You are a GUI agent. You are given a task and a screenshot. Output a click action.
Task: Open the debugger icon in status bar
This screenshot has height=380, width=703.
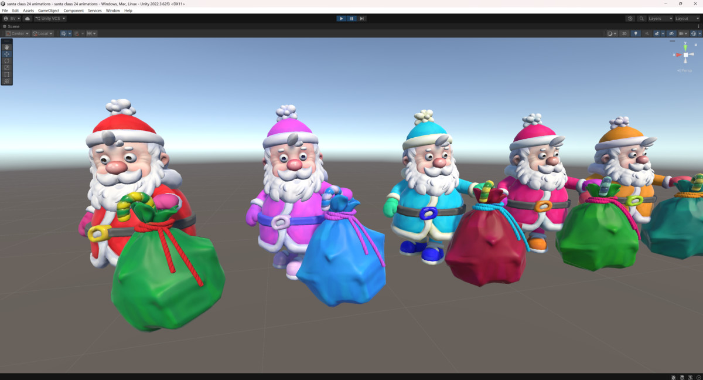(674, 377)
